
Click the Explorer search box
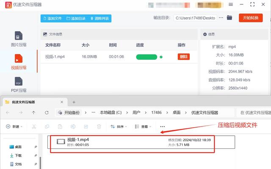pyautogui.click(x=254, y=113)
